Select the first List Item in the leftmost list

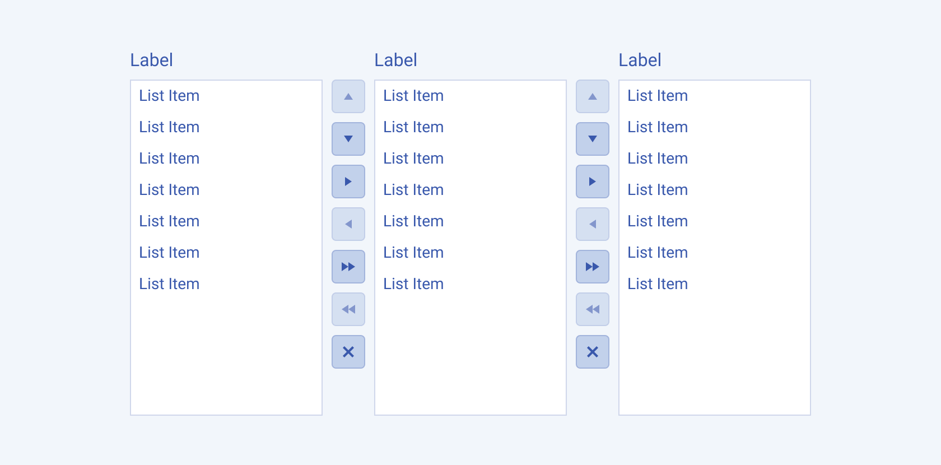click(x=169, y=96)
